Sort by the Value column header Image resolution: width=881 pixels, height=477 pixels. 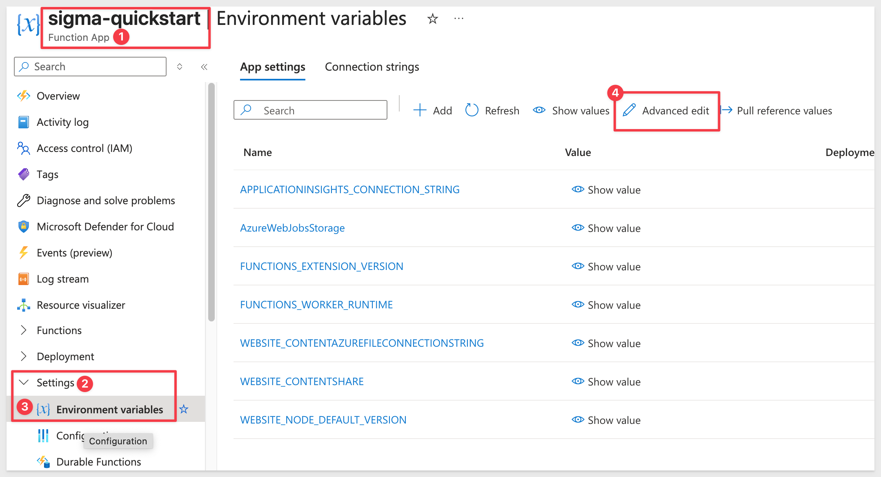point(578,152)
